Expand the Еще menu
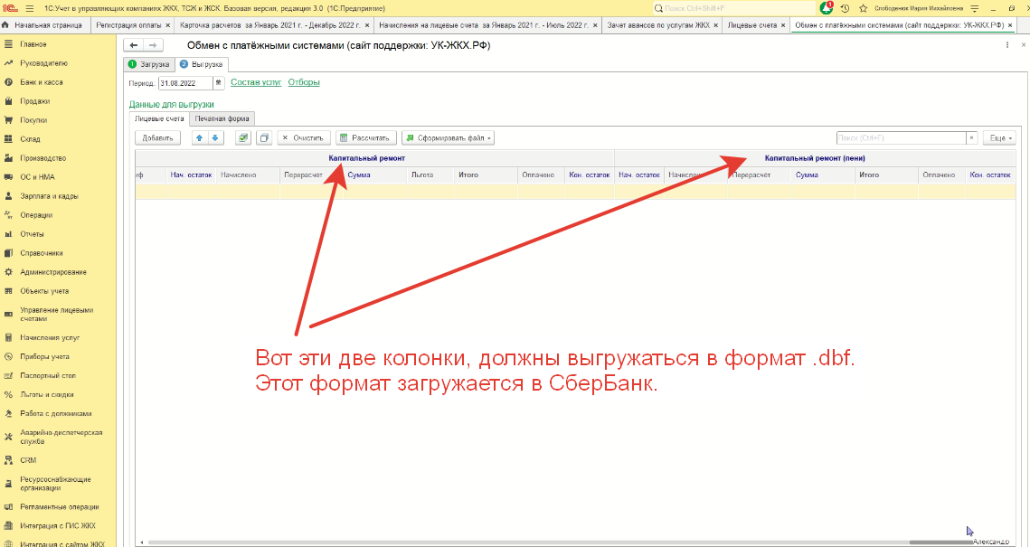1030x547 pixels. (x=998, y=138)
